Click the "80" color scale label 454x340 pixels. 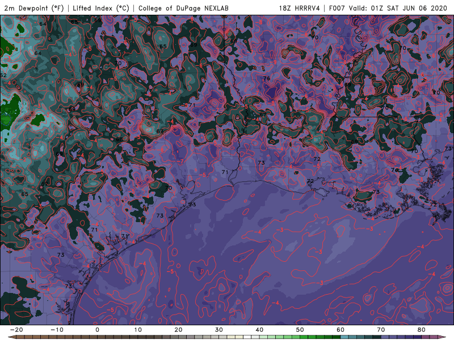[422, 330]
